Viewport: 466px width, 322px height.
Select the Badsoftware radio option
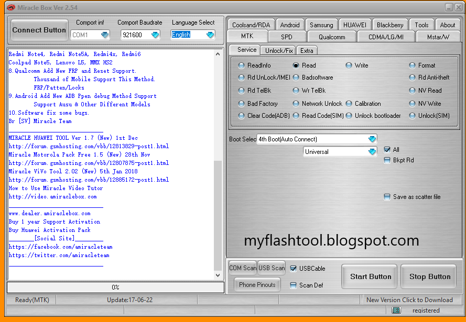click(313, 77)
